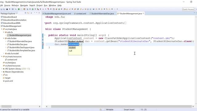The image size is (197, 111).
Task: Click the Save All toolbar icon
Action: tap(4, 9)
